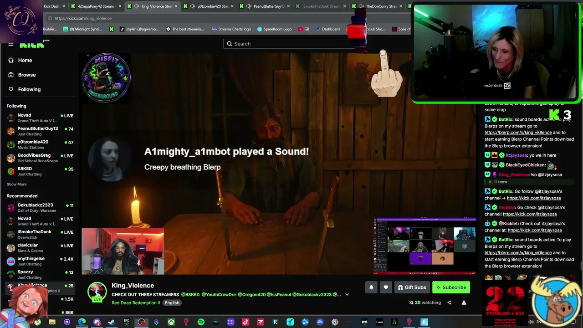
Task: Open File Explorer from the taskbar
Action: tap(52, 322)
